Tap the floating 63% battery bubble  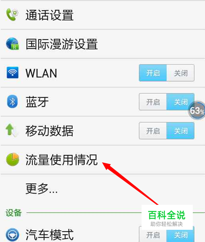(x=196, y=110)
